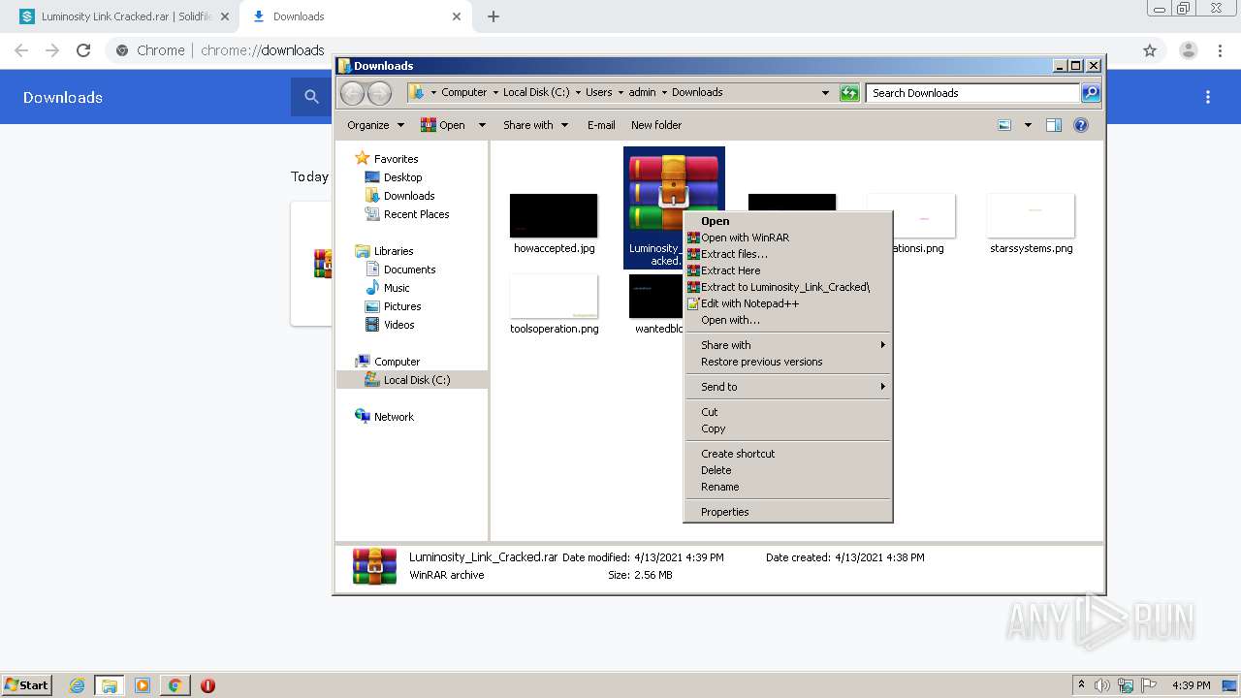This screenshot has width=1241, height=698.
Task: Click E-mail in the Explorer toolbar
Action: click(601, 125)
